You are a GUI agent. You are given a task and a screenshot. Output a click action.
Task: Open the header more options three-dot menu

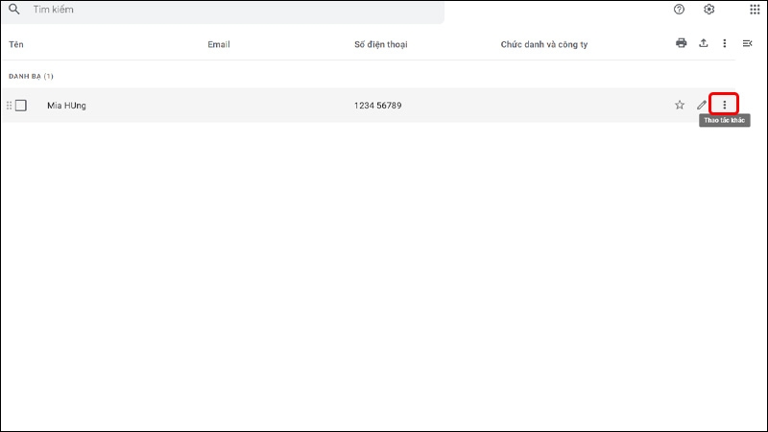(x=725, y=43)
